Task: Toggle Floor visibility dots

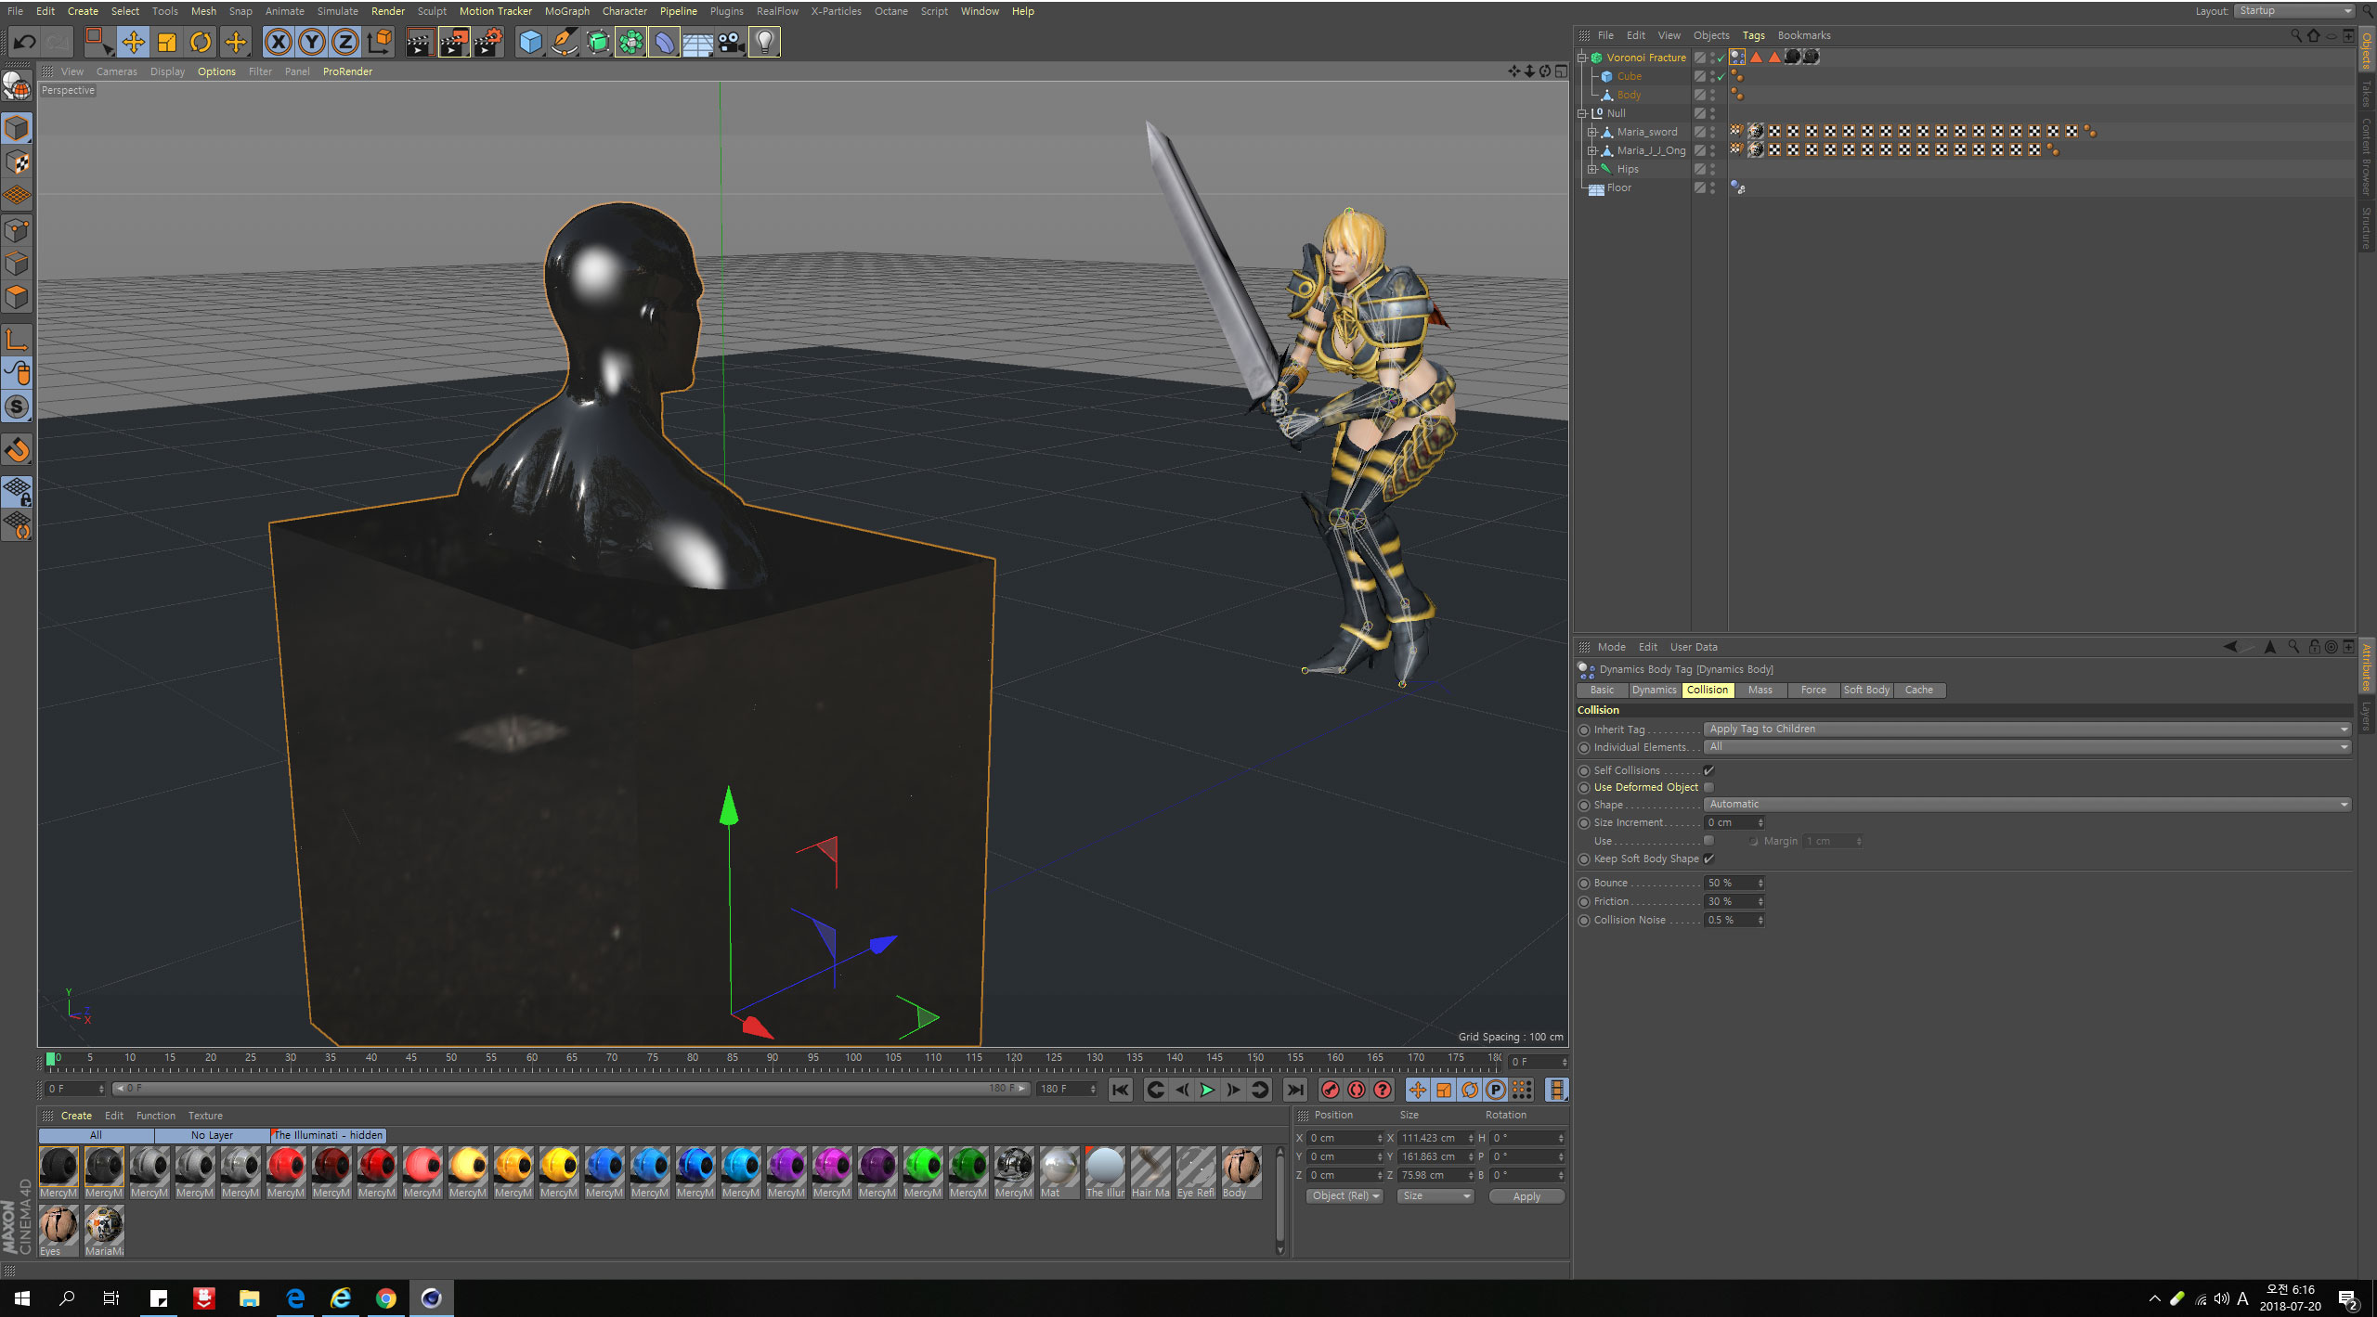Action: (x=1712, y=187)
